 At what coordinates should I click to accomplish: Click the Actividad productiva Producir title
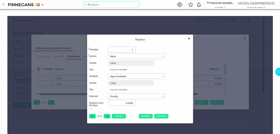53,48
